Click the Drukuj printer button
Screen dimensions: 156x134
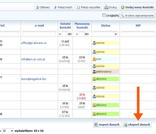click(x=110, y=7)
